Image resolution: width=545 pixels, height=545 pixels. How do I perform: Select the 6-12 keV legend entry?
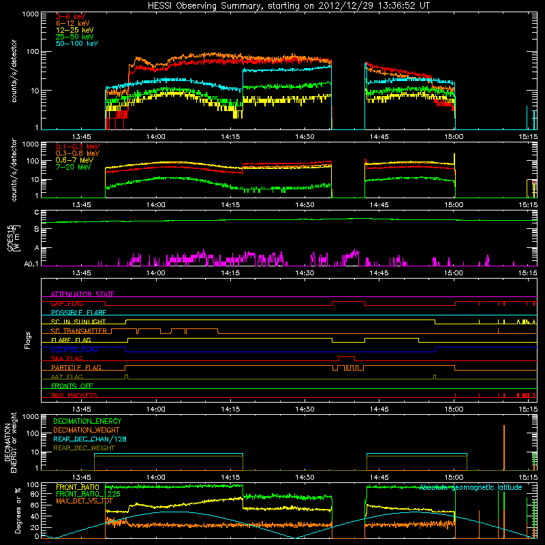pyautogui.click(x=73, y=23)
